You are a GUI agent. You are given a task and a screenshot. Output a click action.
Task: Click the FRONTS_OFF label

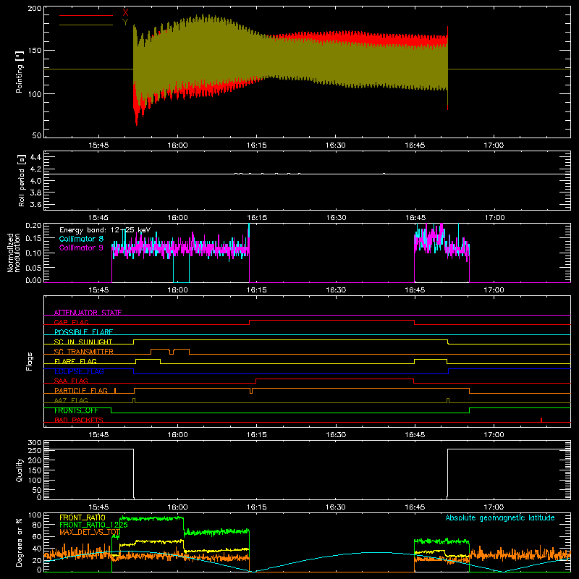(x=76, y=410)
